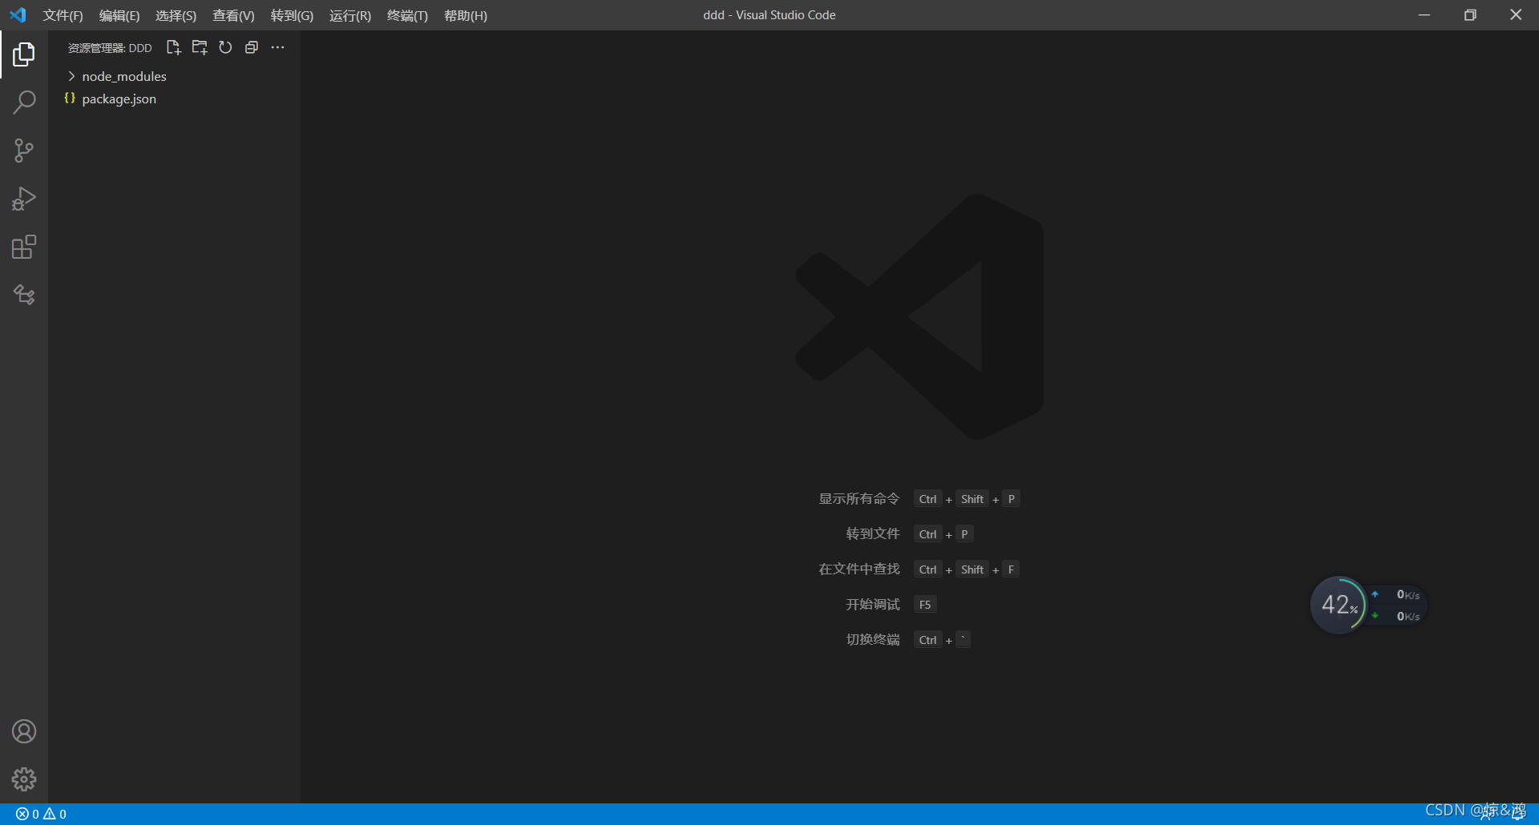Open the 编辑(E) menu

click(119, 15)
